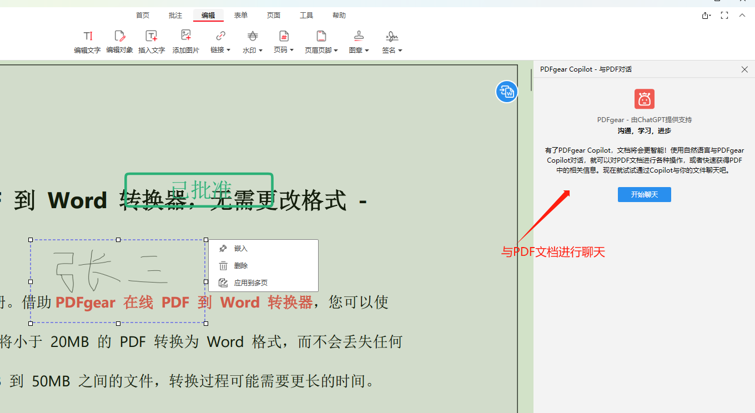The height and width of the screenshot is (413, 755).
Task: Toggle full screen mode icon
Action: [x=724, y=16]
